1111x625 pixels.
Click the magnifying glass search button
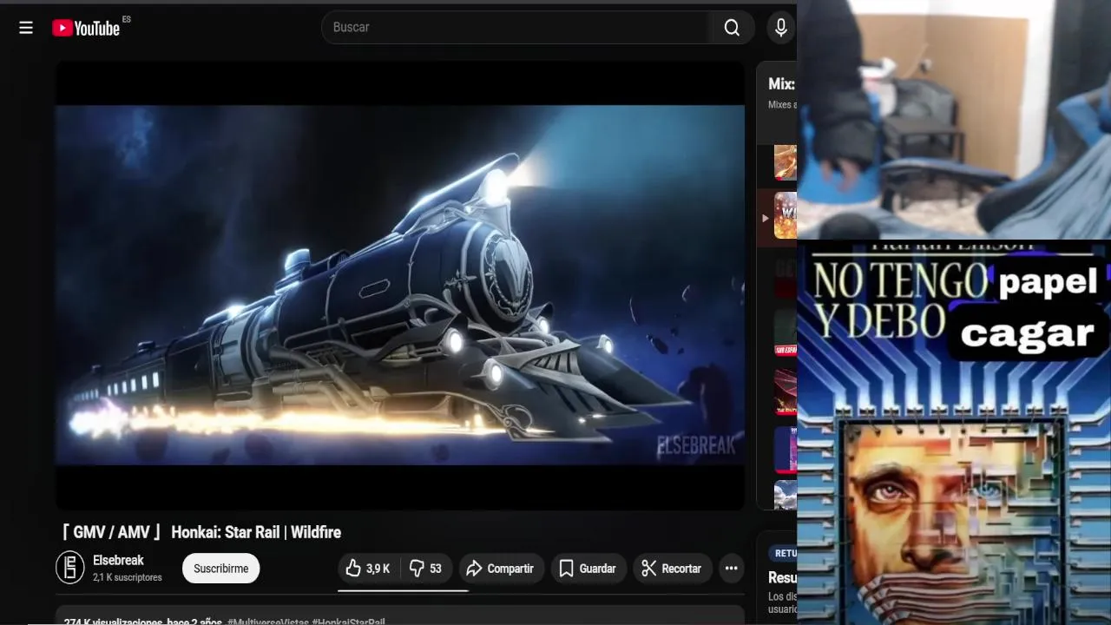click(x=732, y=28)
